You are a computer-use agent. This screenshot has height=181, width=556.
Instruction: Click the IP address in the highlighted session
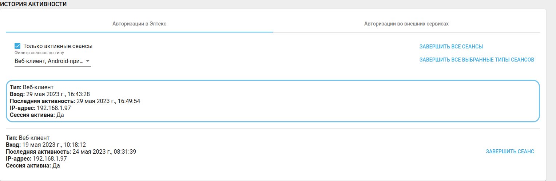coord(54,108)
